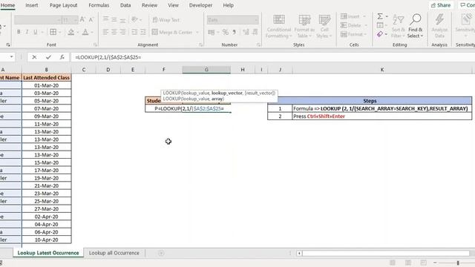
Task: Select Lookup Latest Occurrence sheet tab
Action: tap(47, 253)
